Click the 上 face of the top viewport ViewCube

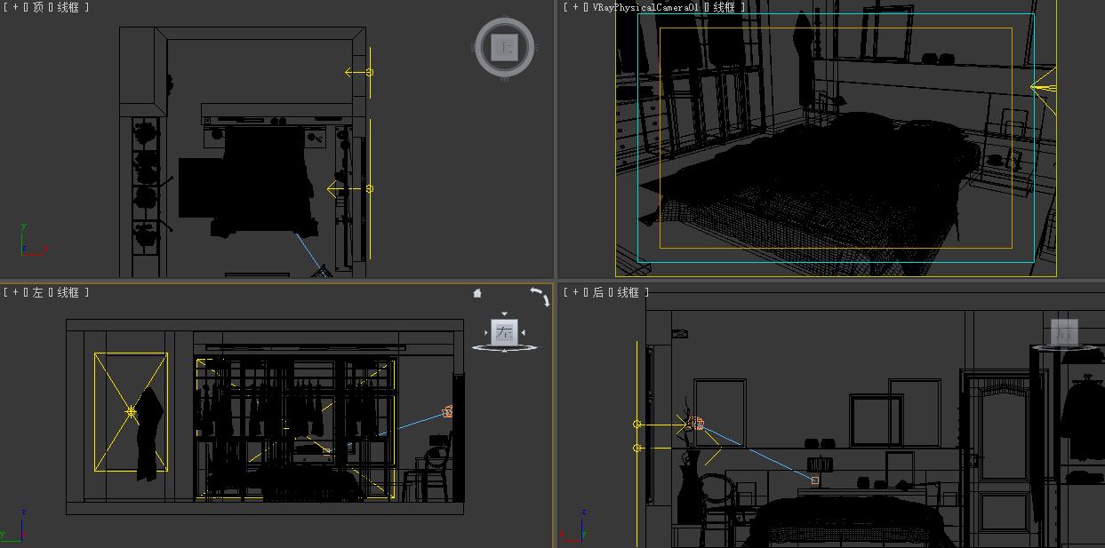coord(505,48)
